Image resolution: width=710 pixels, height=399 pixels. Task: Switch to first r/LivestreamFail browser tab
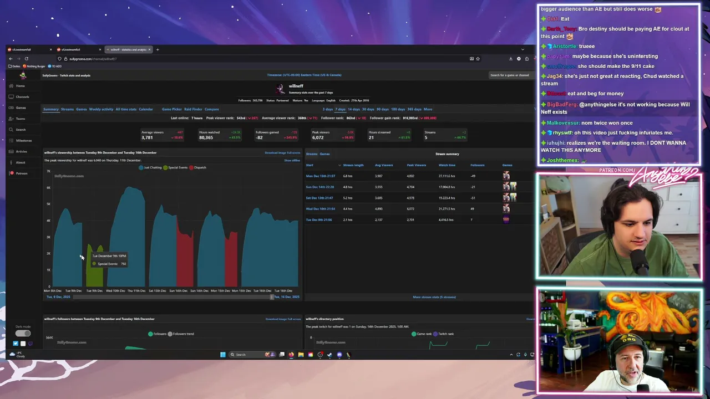[x=29, y=49]
